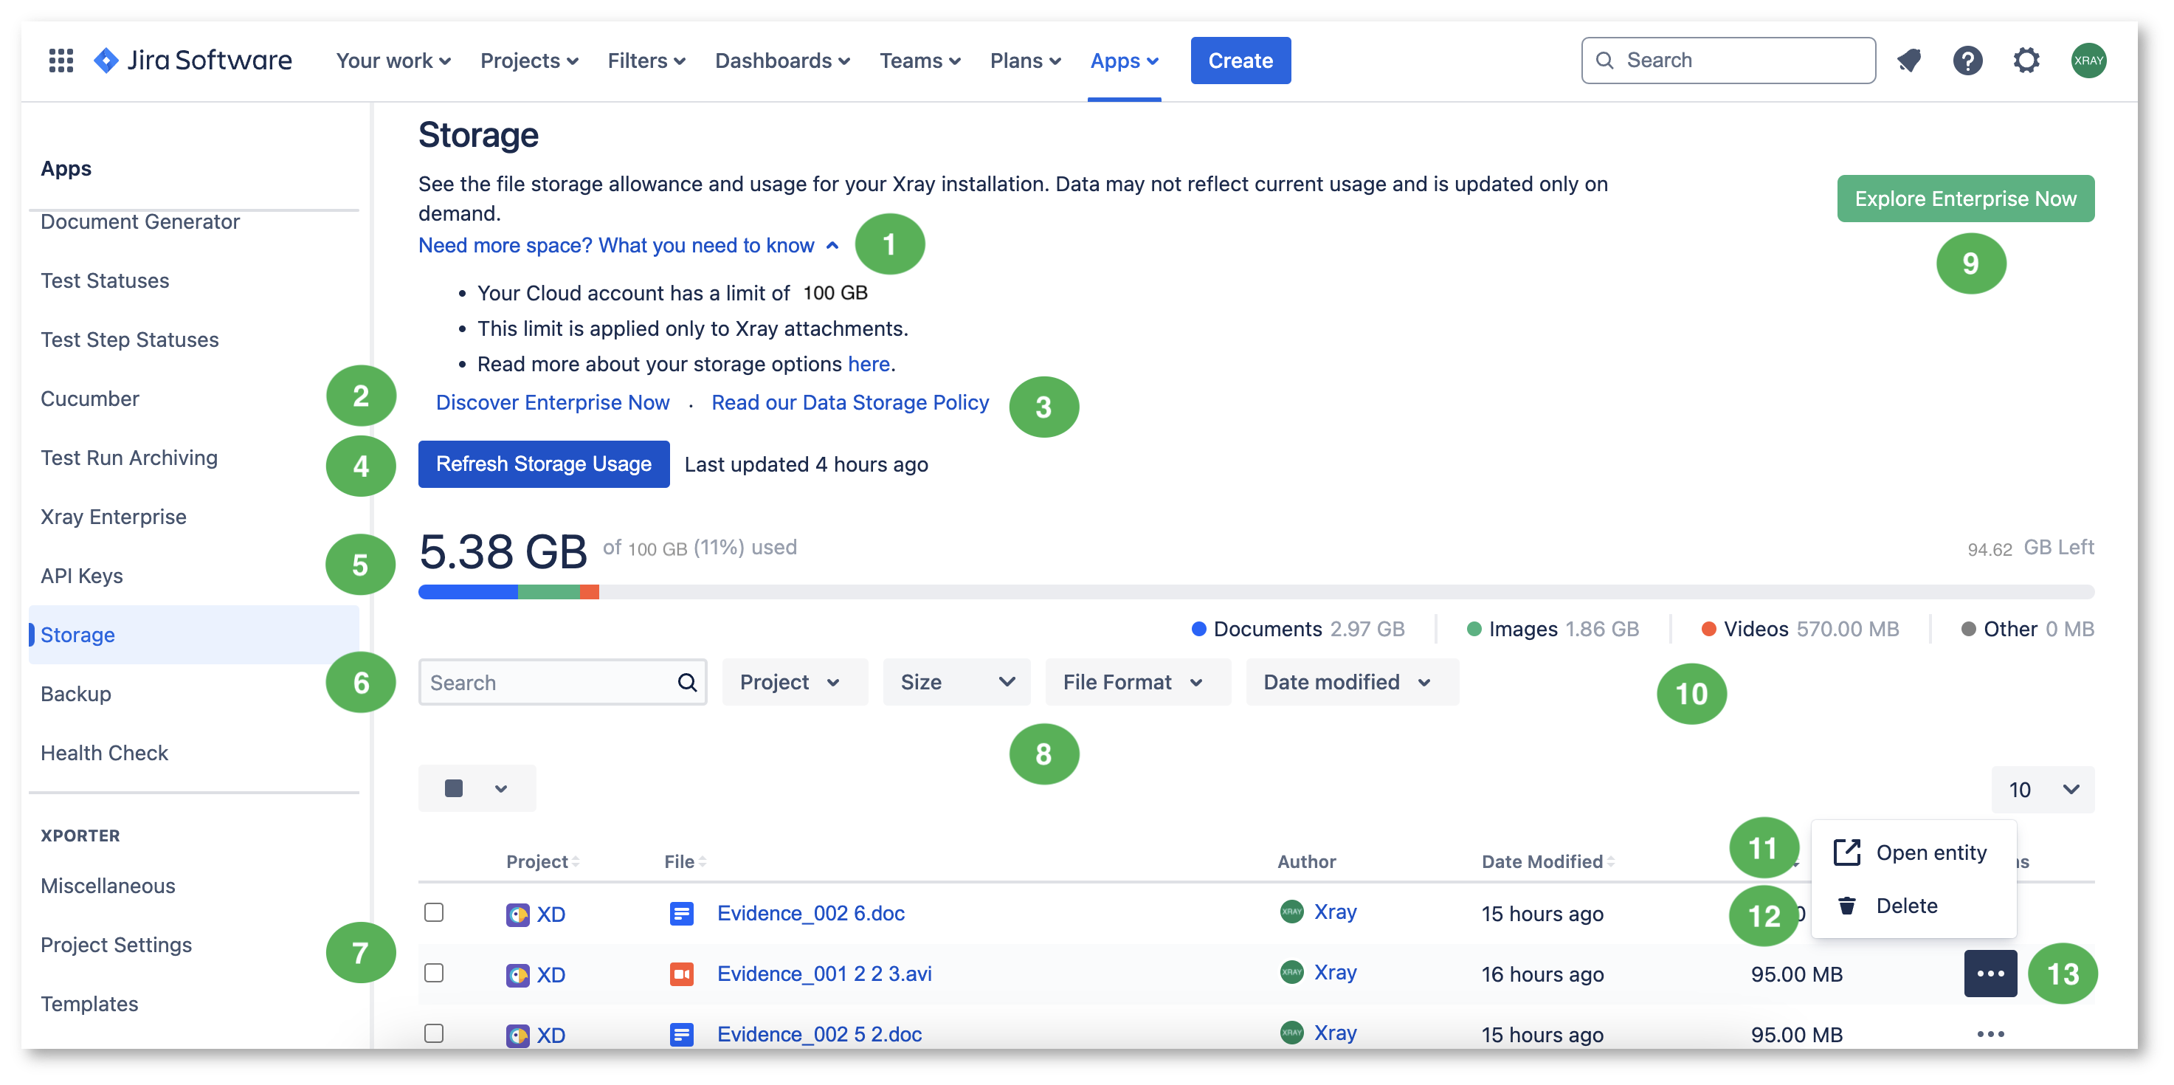Viewport: 2174px width, 1085px height.
Task: Click the Xray author avatar in Evidence_002 6.doc row
Action: (x=1291, y=912)
